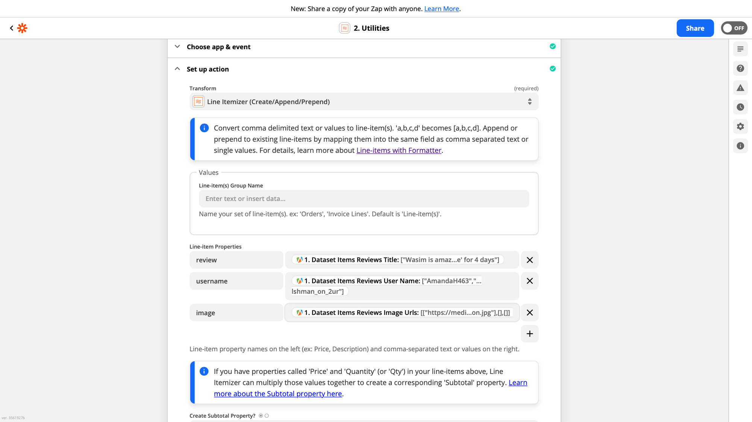Open the gear settings sidebar icon

tap(740, 127)
